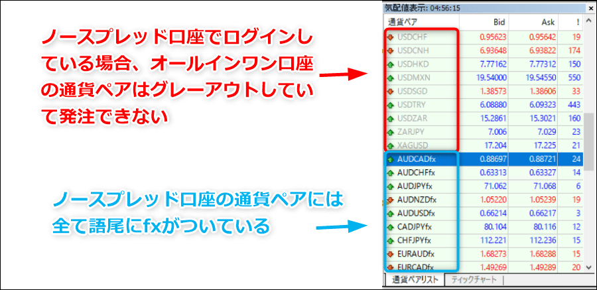Select the CADJPYfx symbol name

[415, 227]
